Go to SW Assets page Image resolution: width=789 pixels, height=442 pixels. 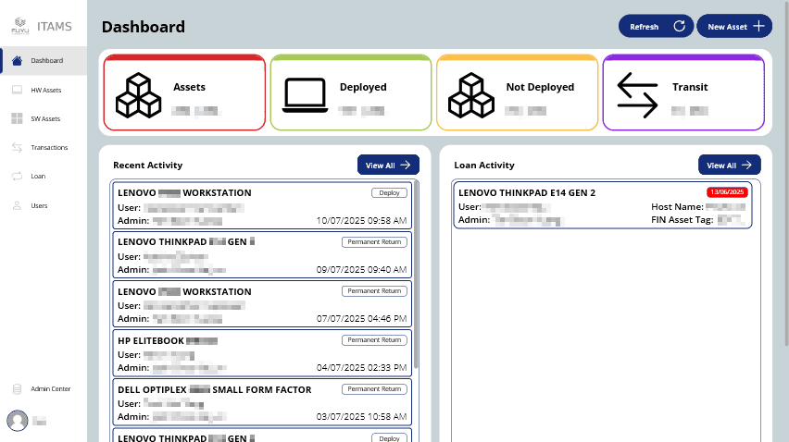tap(44, 118)
